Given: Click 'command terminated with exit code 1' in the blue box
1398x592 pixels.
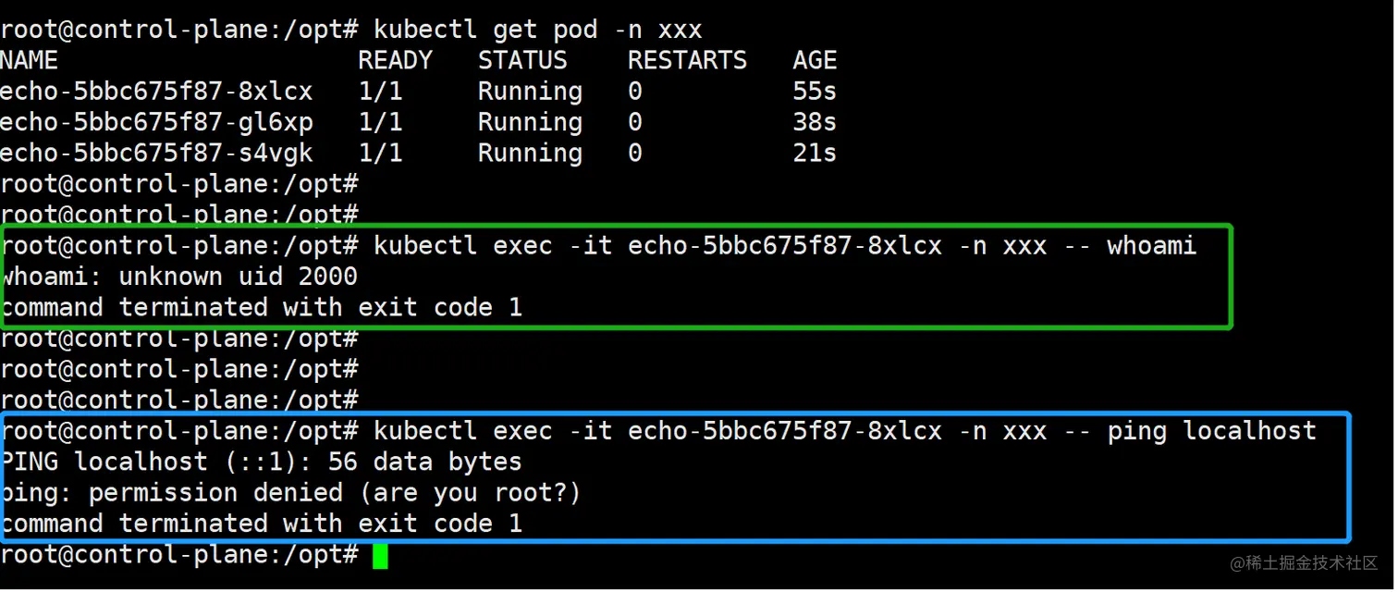Looking at the screenshot, I should pyautogui.click(x=261, y=524).
